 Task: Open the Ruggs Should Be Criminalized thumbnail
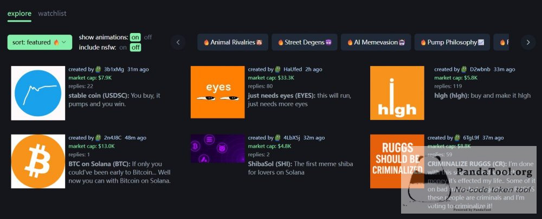pyautogui.click(x=397, y=161)
